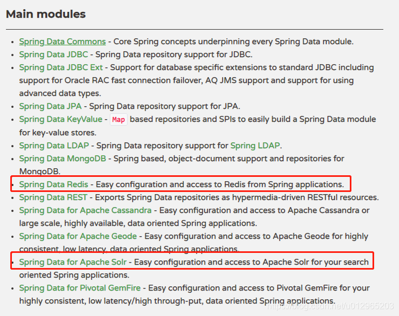Screen dimensions: 399x316
Task: Click text 'MongoDB.' ending the MongoDB description
Action: click(x=39, y=171)
